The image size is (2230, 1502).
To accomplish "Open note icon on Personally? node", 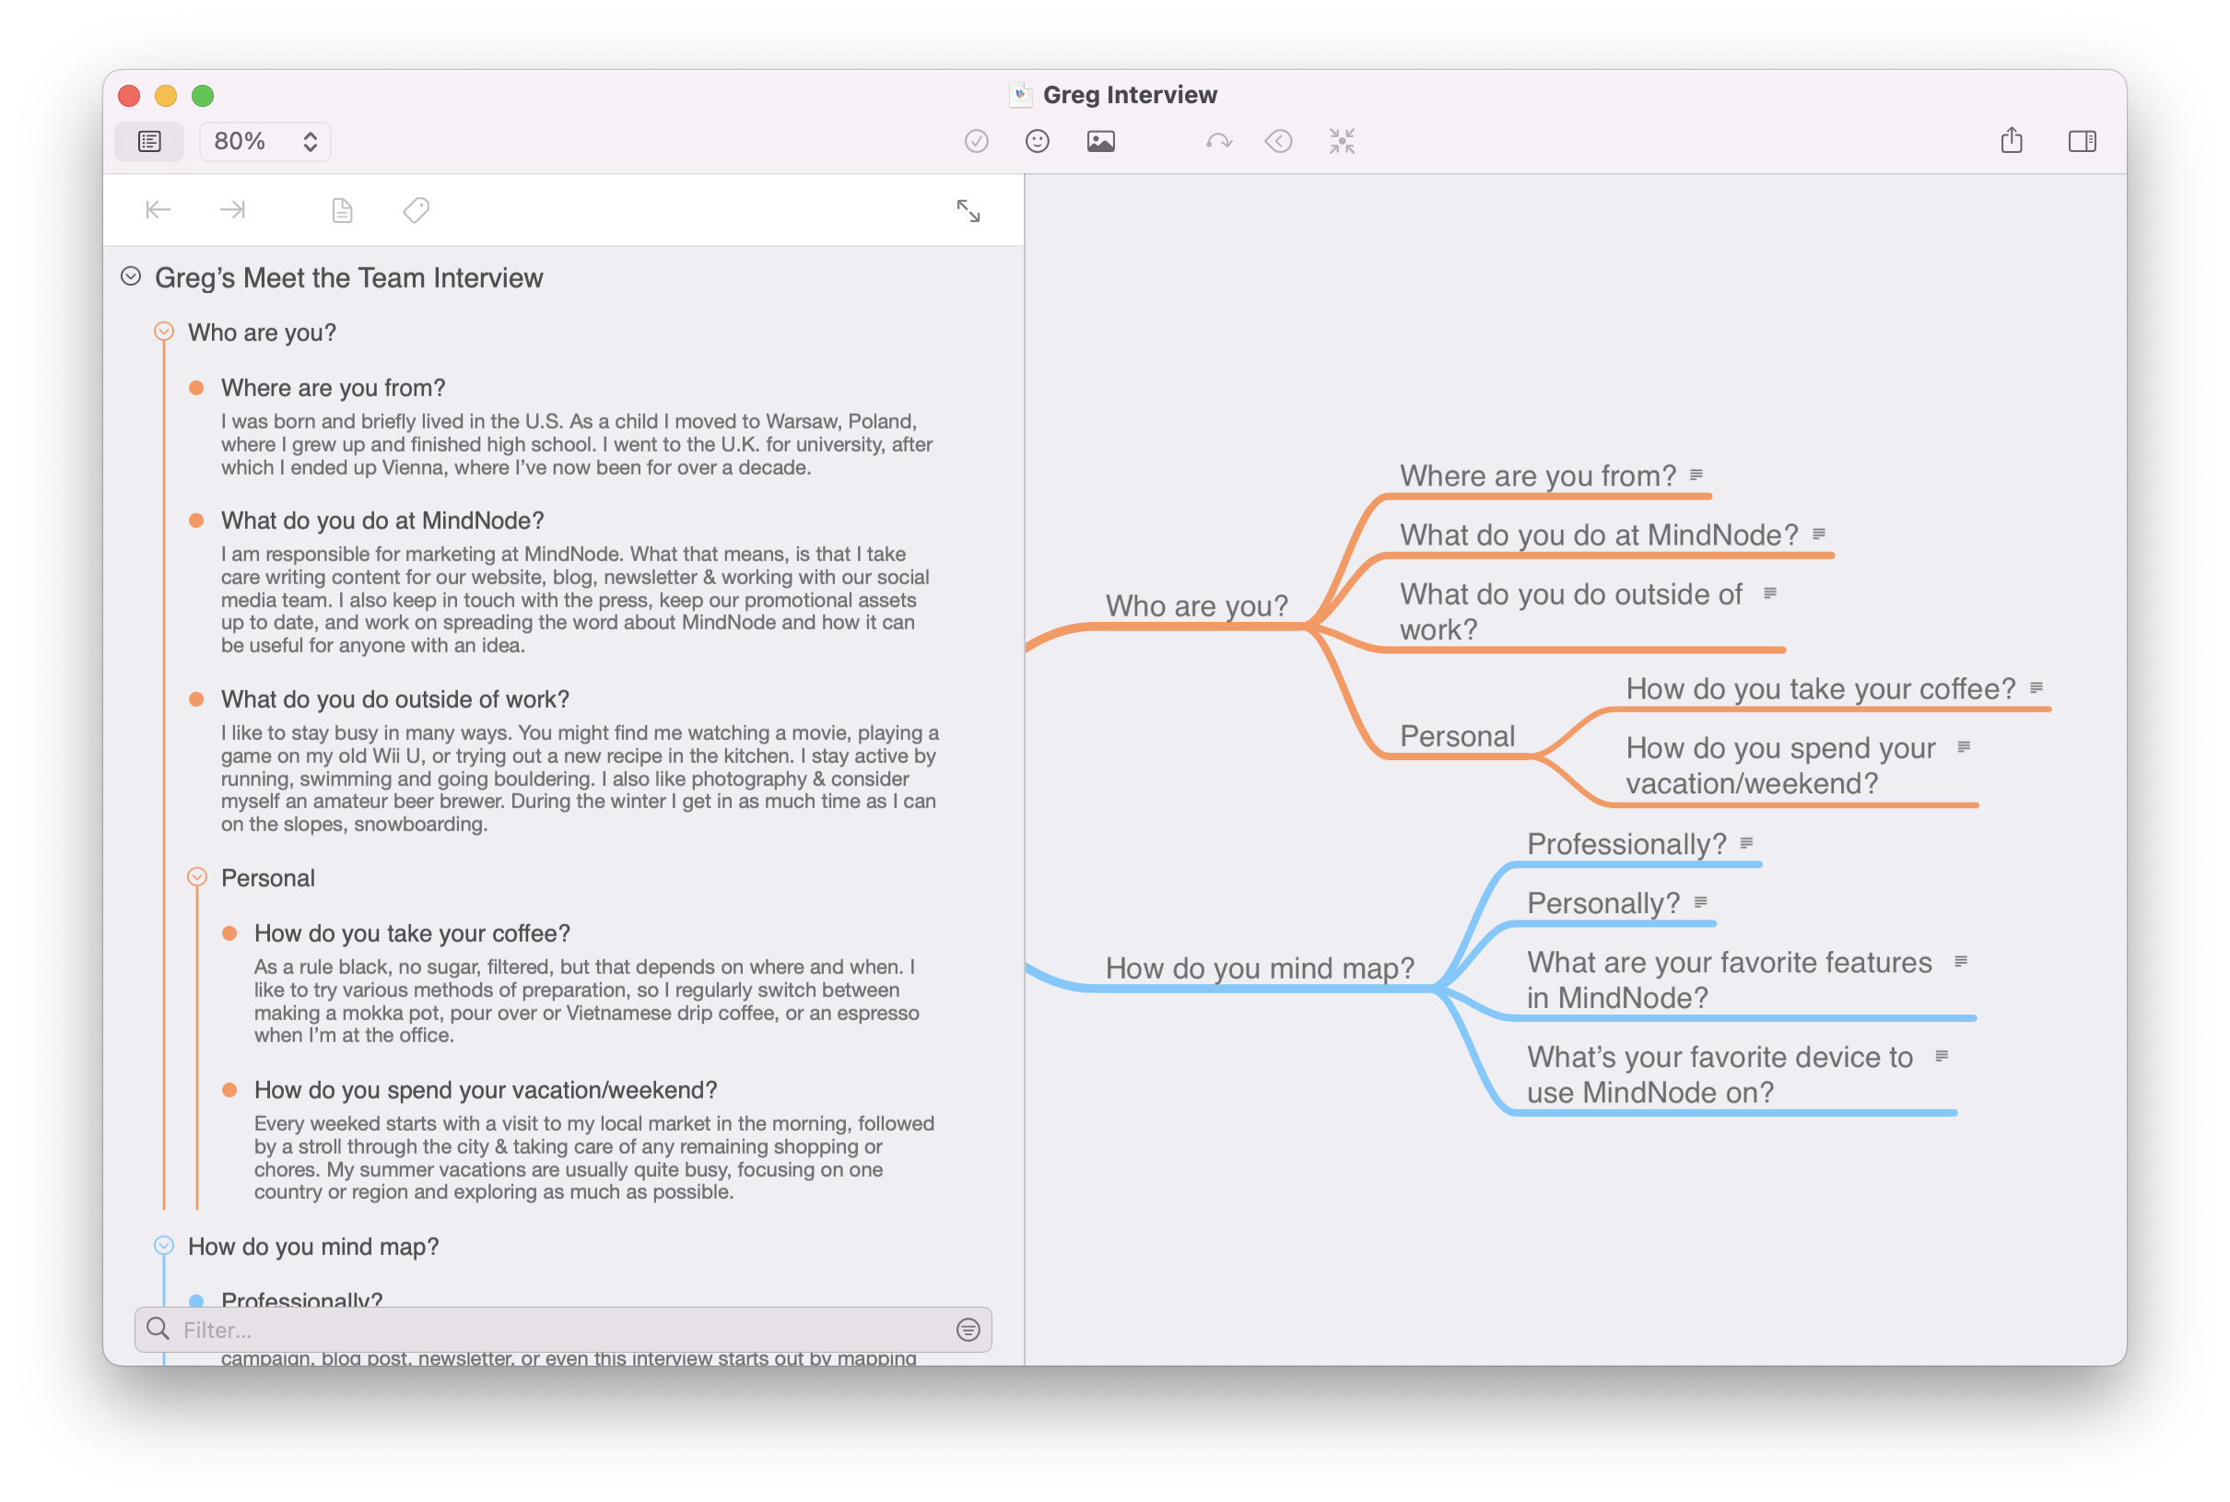I will [x=1700, y=901].
